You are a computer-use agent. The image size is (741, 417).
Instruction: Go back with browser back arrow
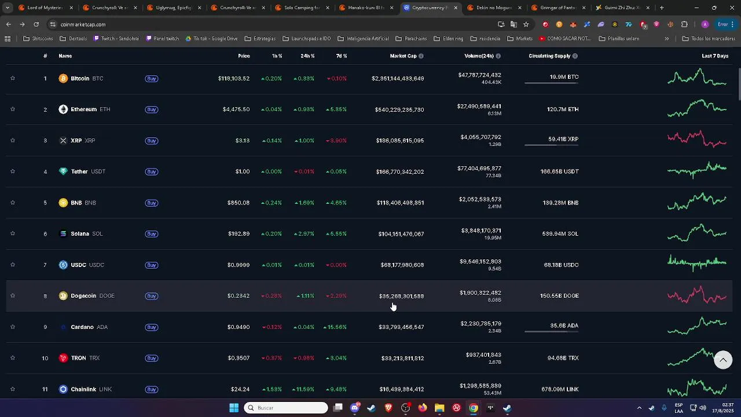[9, 24]
